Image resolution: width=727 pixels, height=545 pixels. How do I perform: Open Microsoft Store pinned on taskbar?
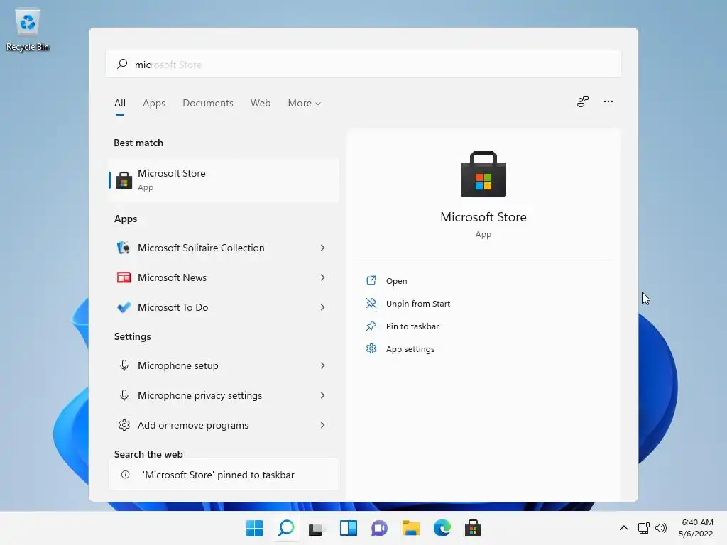473,528
